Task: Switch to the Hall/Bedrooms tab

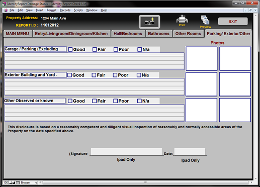Action: (x=128, y=34)
